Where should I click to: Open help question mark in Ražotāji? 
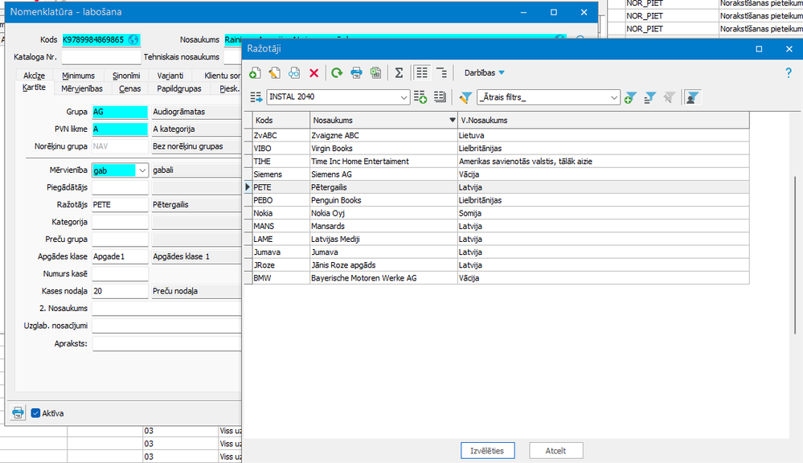[789, 72]
